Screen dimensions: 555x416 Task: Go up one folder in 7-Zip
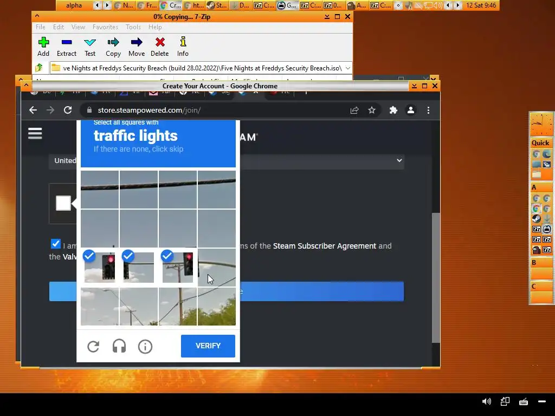[39, 68]
